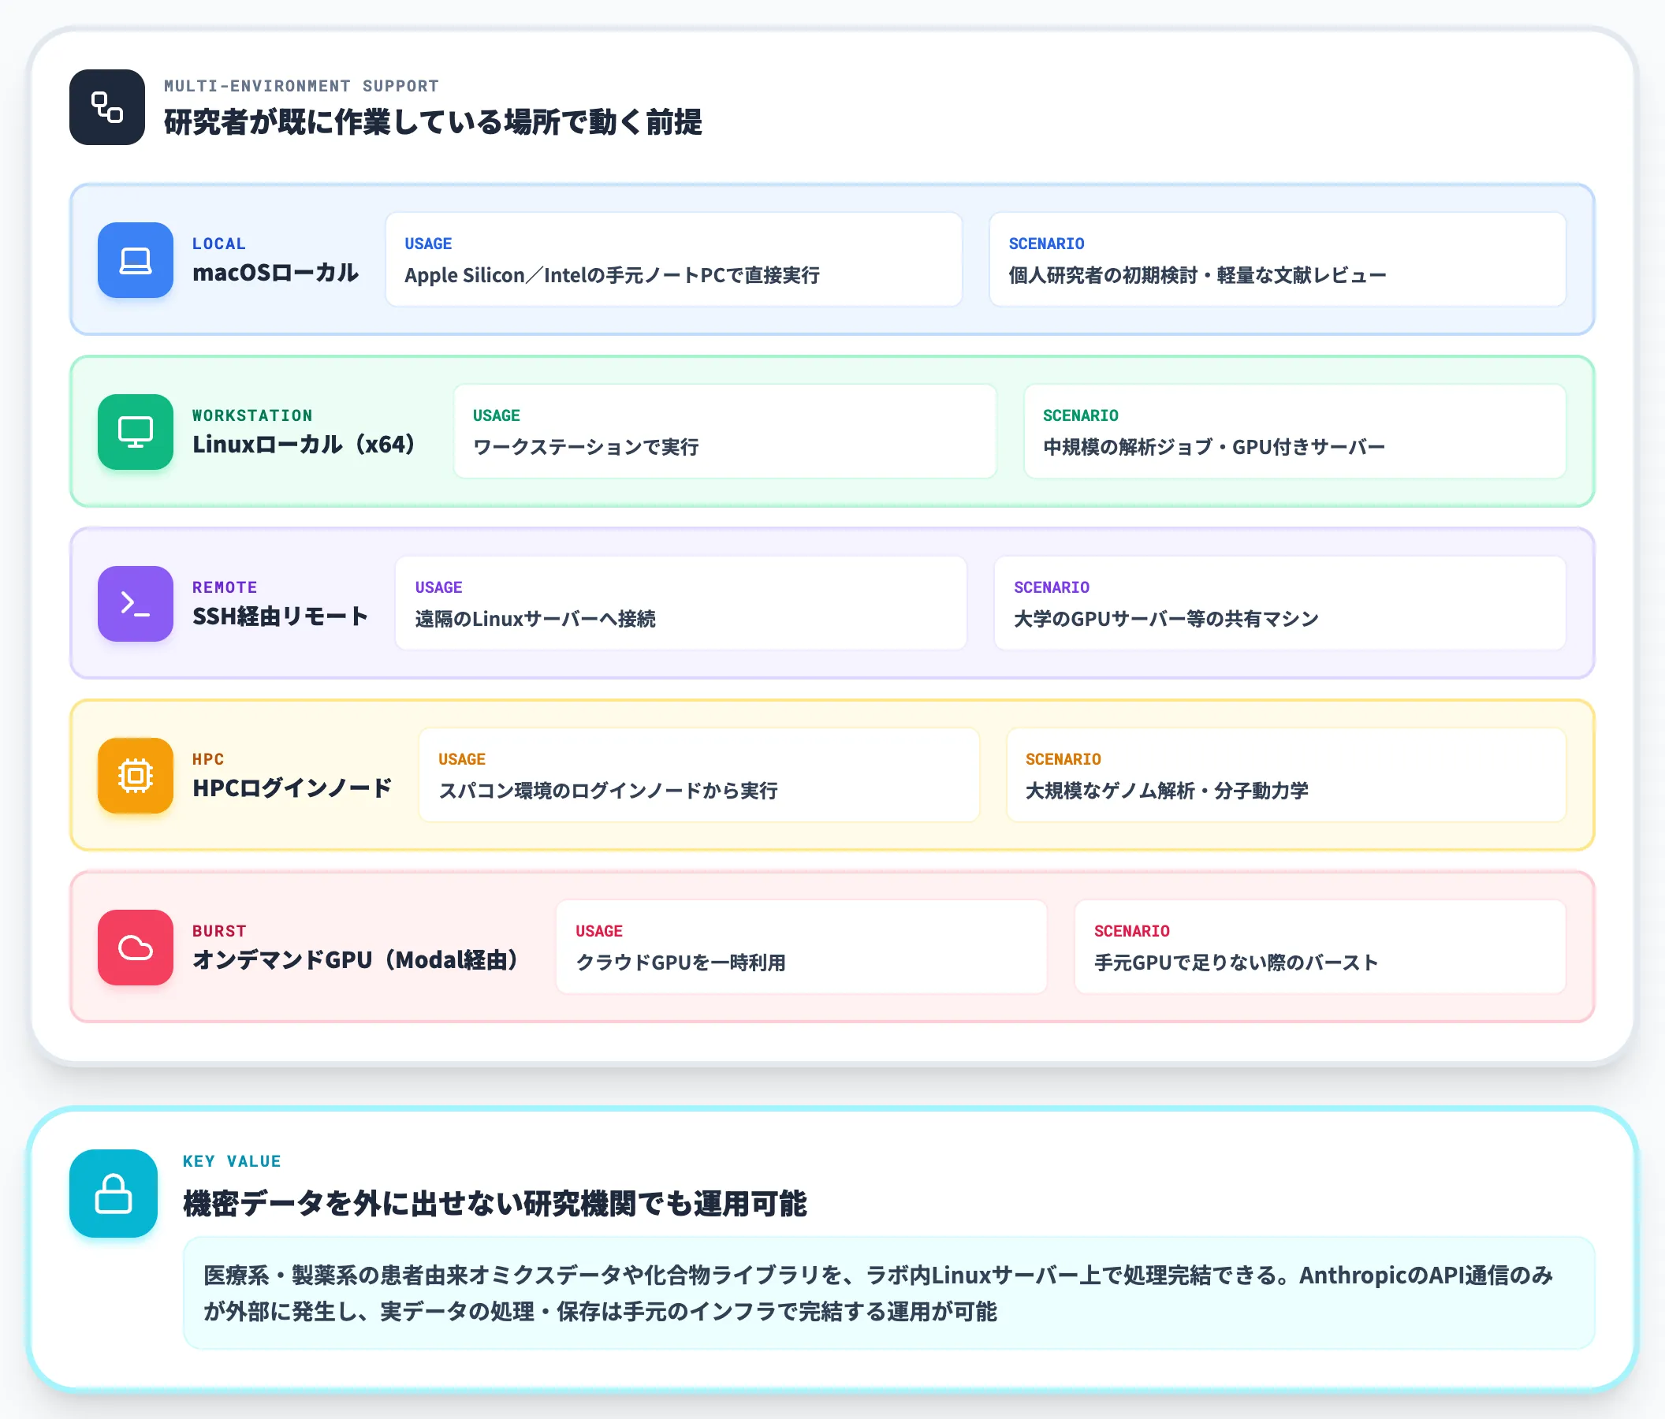Image resolution: width=1665 pixels, height=1419 pixels.
Task: Click the Linuxローカル（x64） title
Action: pos(303,445)
